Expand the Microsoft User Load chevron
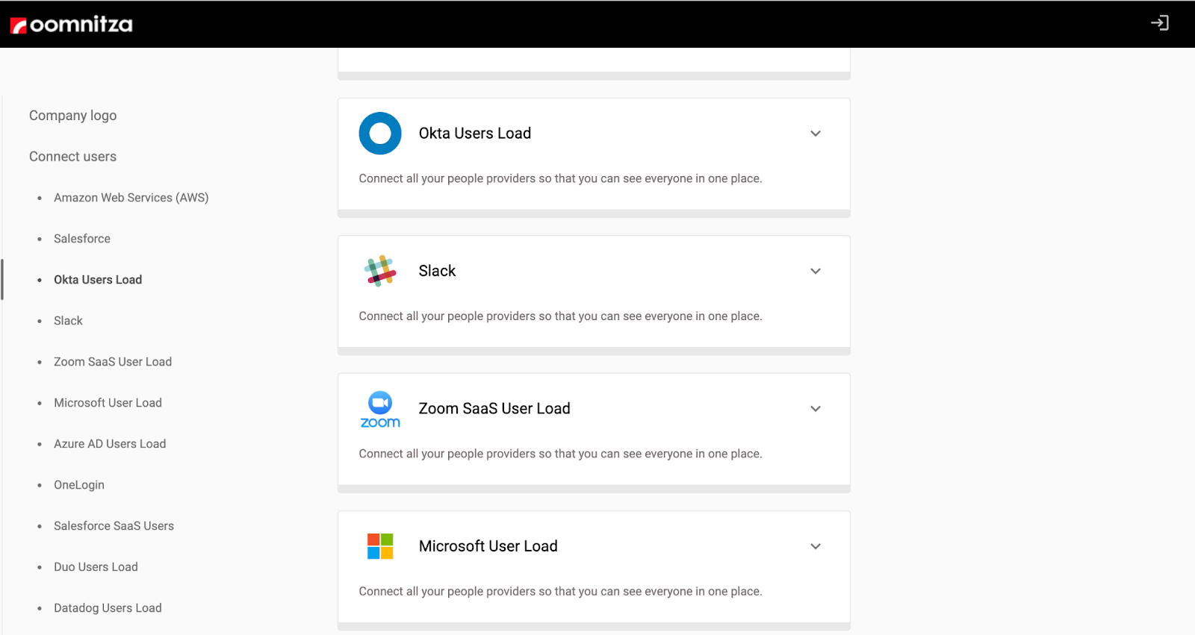Screen dimensions: 1195x635 click(x=816, y=546)
